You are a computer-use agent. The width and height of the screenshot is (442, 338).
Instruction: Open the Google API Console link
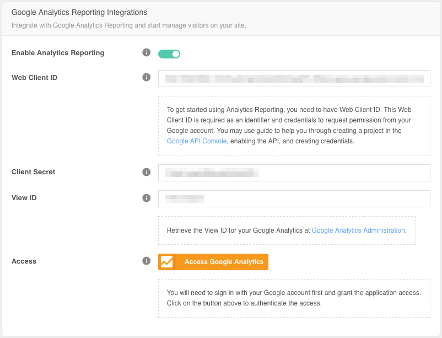pyautogui.click(x=197, y=141)
